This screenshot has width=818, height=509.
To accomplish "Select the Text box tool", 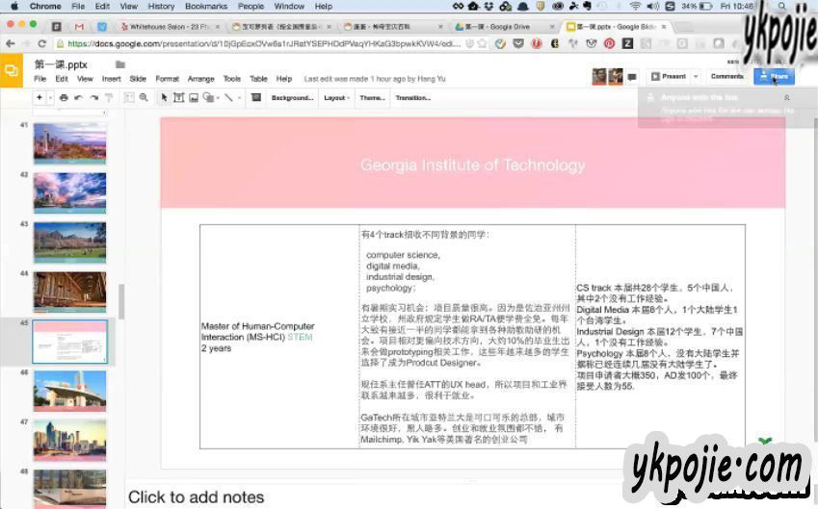I will [x=178, y=97].
